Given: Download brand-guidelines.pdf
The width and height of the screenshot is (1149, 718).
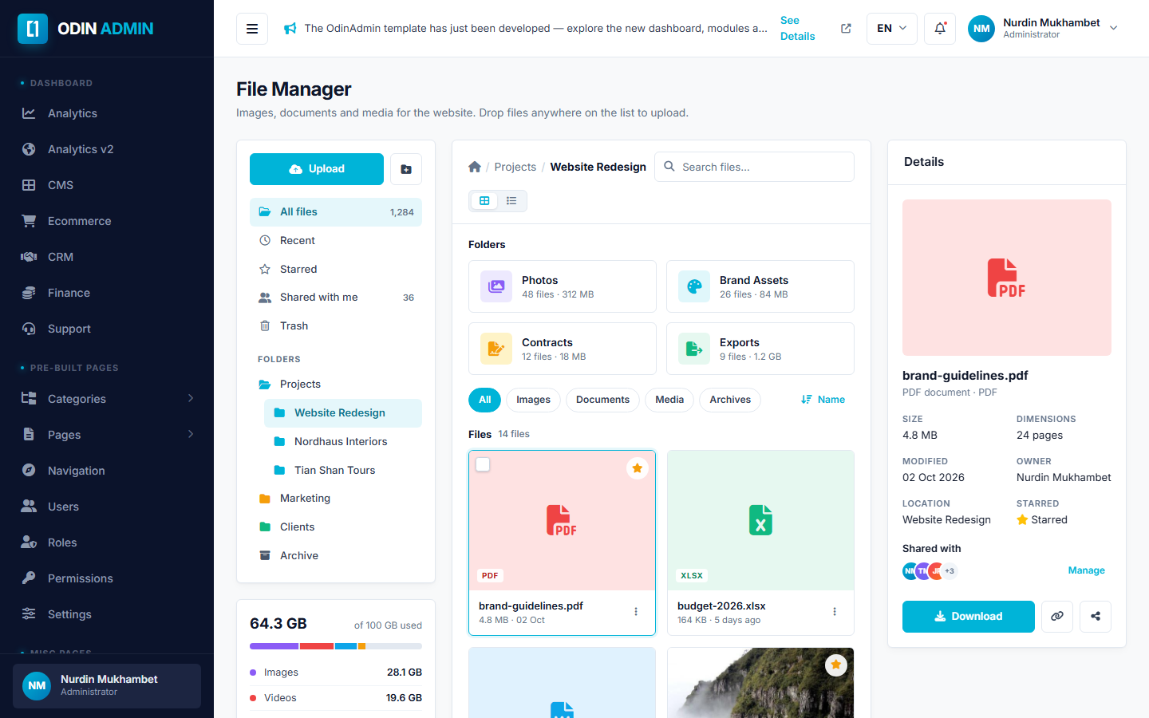Looking at the screenshot, I should (x=969, y=617).
